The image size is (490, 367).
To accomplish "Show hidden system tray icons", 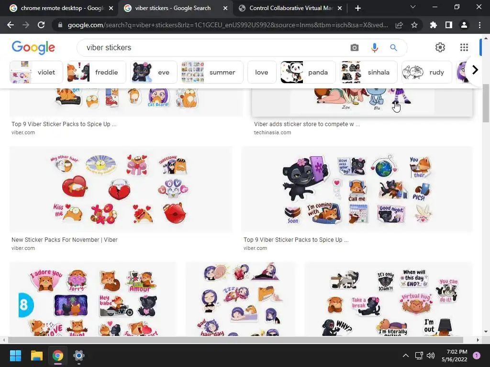I will click(406, 356).
